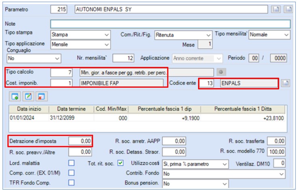The height and width of the screenshot is (190, 297).
Task: Click the Percentuale fascia 1 Ditta header
Action: 243,109
